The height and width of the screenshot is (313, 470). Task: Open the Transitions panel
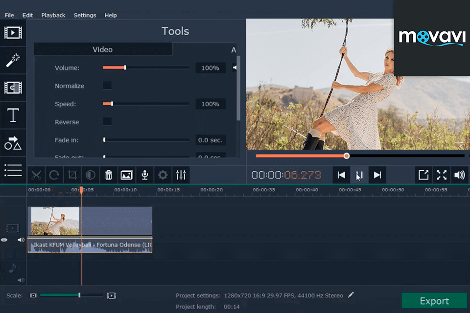coord(13,87)
